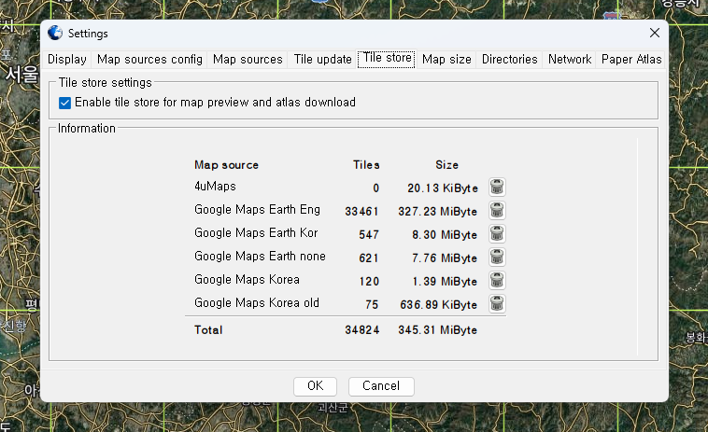Go to the Tile update tab
The image size is (708, 432).
322,59
